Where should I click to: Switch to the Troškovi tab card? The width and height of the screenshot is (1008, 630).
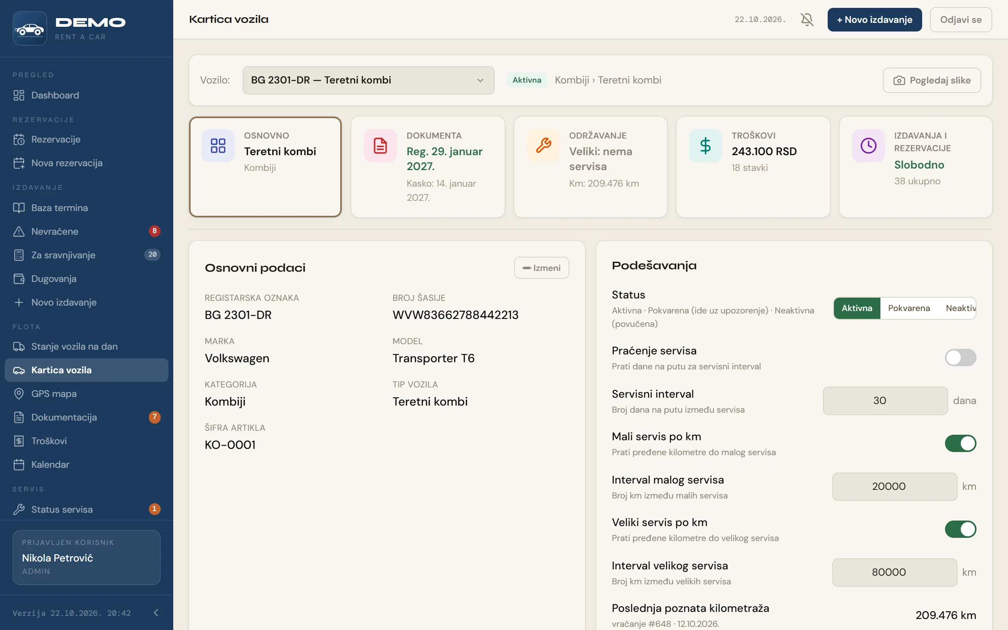click(x=753, y=167)
